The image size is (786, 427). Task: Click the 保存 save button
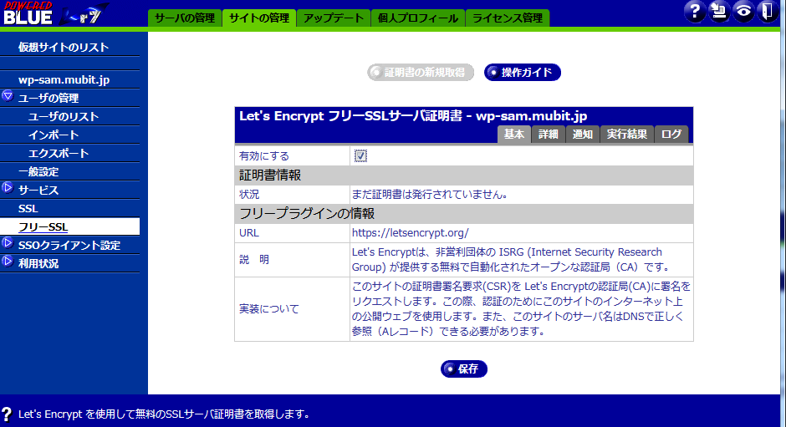coord(464,369)
